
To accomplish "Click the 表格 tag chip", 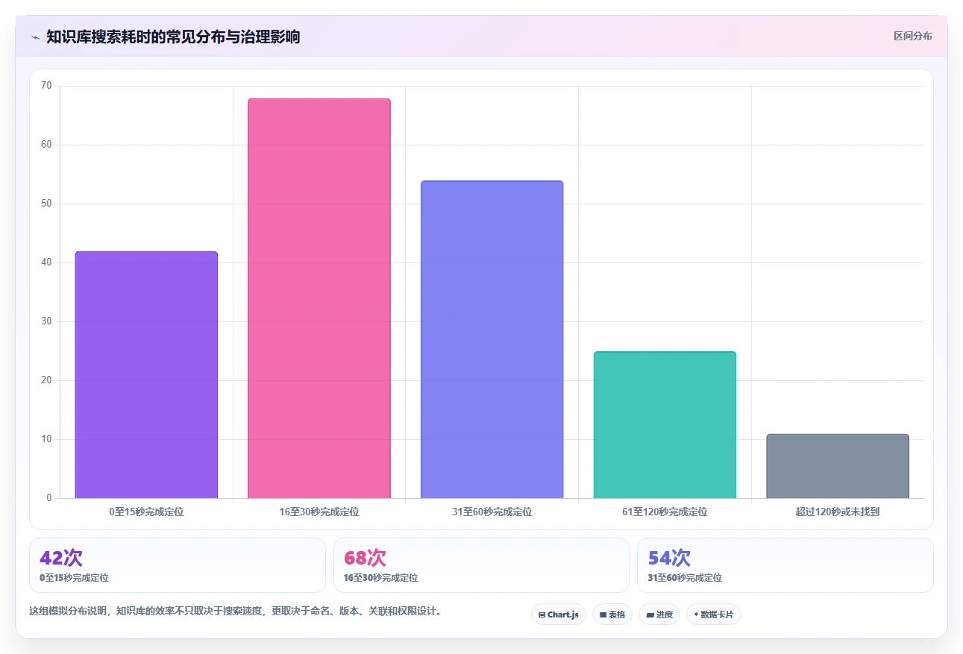I will tap(612, 614).
